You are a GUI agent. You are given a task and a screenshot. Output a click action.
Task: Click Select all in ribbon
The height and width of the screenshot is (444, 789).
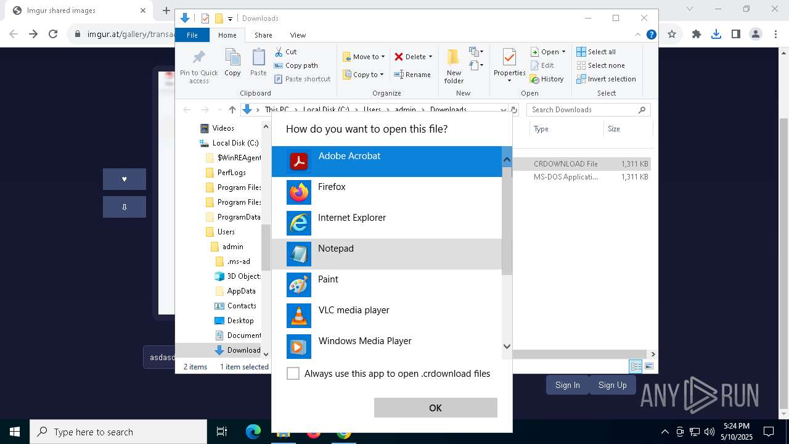[596, 52]
